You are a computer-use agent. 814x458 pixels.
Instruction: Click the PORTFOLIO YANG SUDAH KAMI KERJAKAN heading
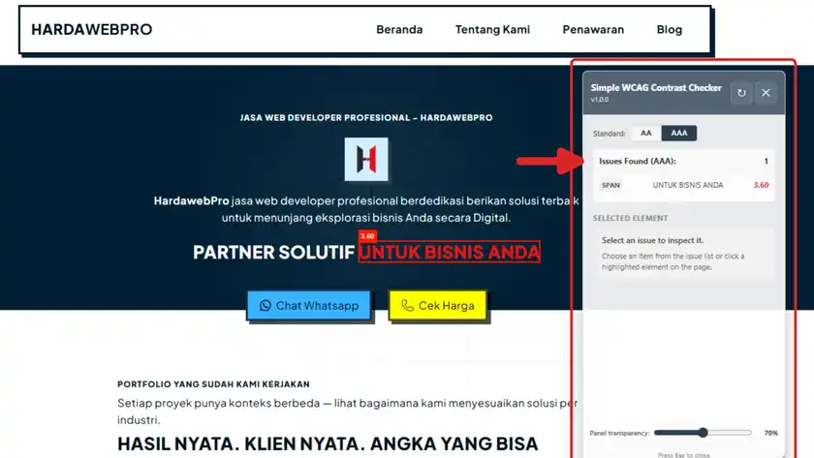pyautogui.click(x=213, y=384)
